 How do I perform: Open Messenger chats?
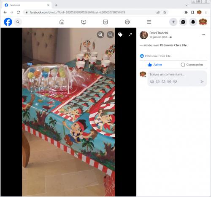tap(183, 22)
